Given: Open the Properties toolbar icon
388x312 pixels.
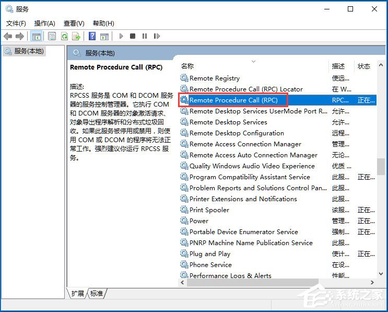Looking at the screenshot, I should tap(52, 36).
